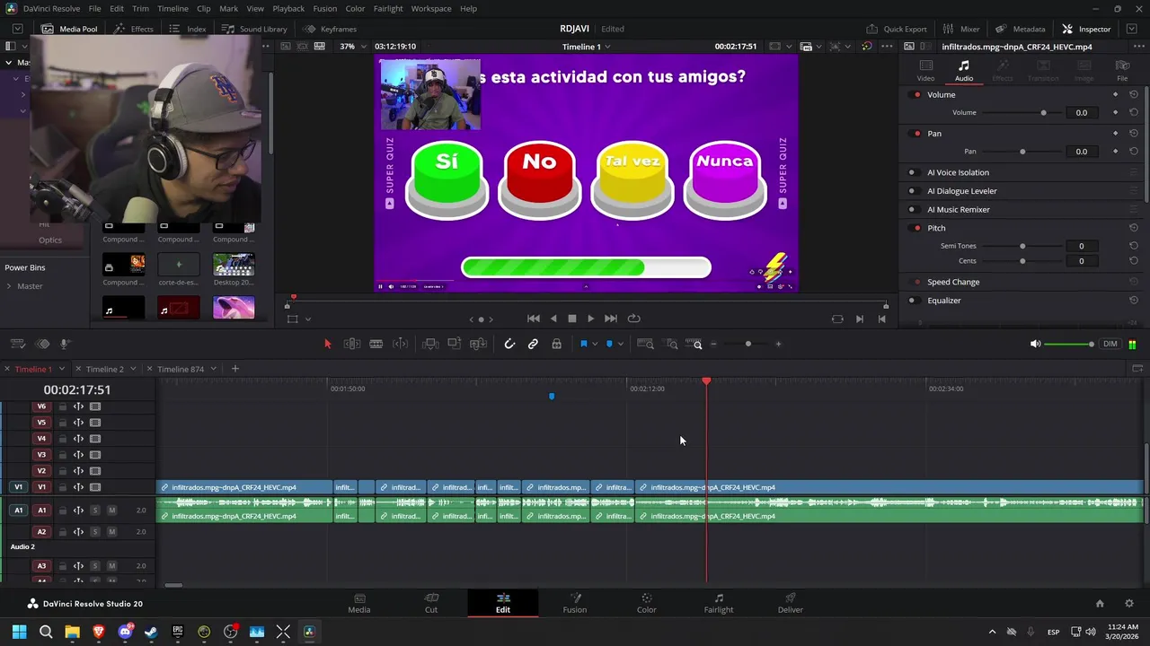The image size is (1150, 646).
Task: Switch to Inspector Video tab
Action: pyautogui.click(x=925, y=71)
